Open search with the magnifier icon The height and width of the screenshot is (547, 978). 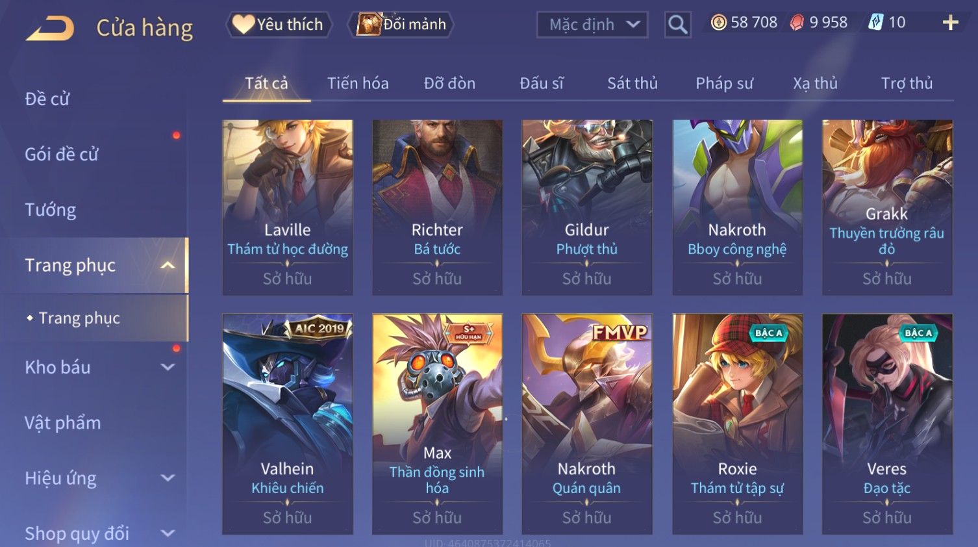(x=677, y=25)
